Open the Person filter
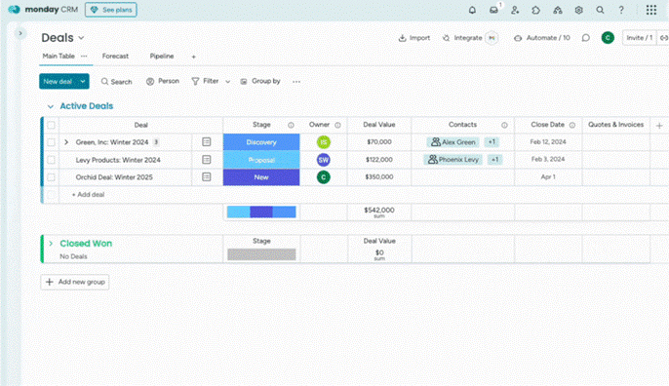Screen dimensions: 669x386 coord(163,81)
